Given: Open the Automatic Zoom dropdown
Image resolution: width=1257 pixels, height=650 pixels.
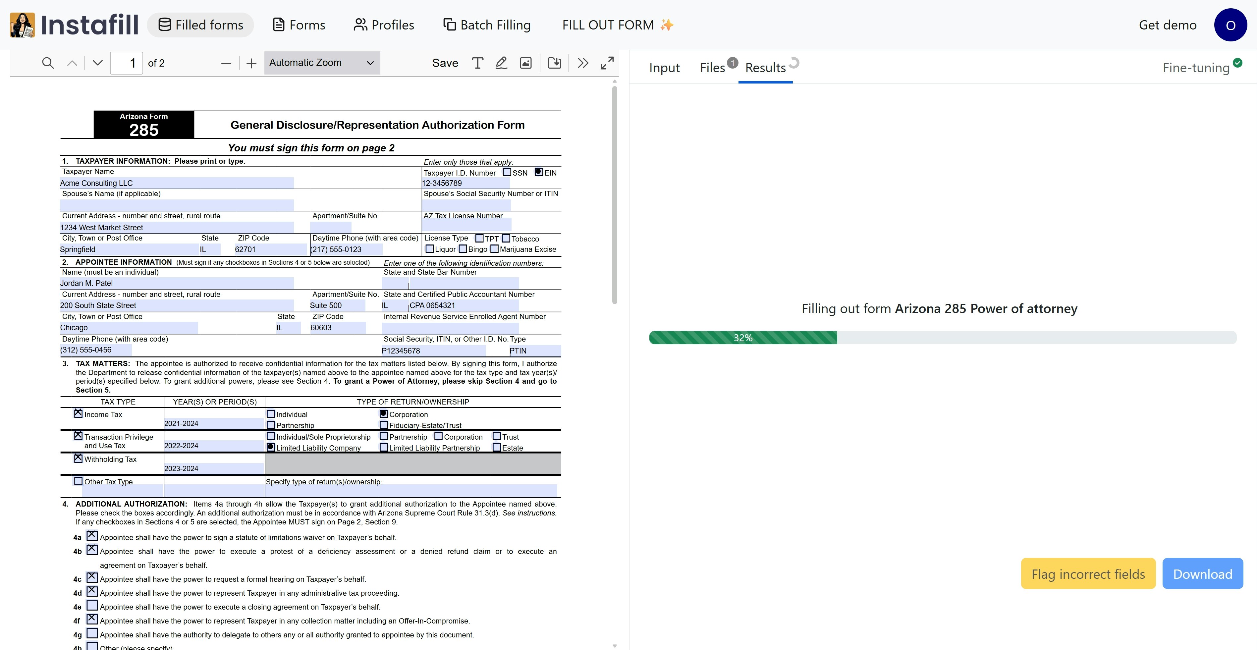Looking at the screenshot, I should [x=322, y=63].
